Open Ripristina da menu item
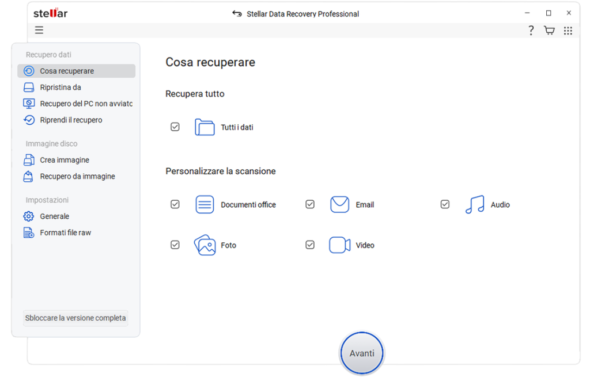 [77, 87]
